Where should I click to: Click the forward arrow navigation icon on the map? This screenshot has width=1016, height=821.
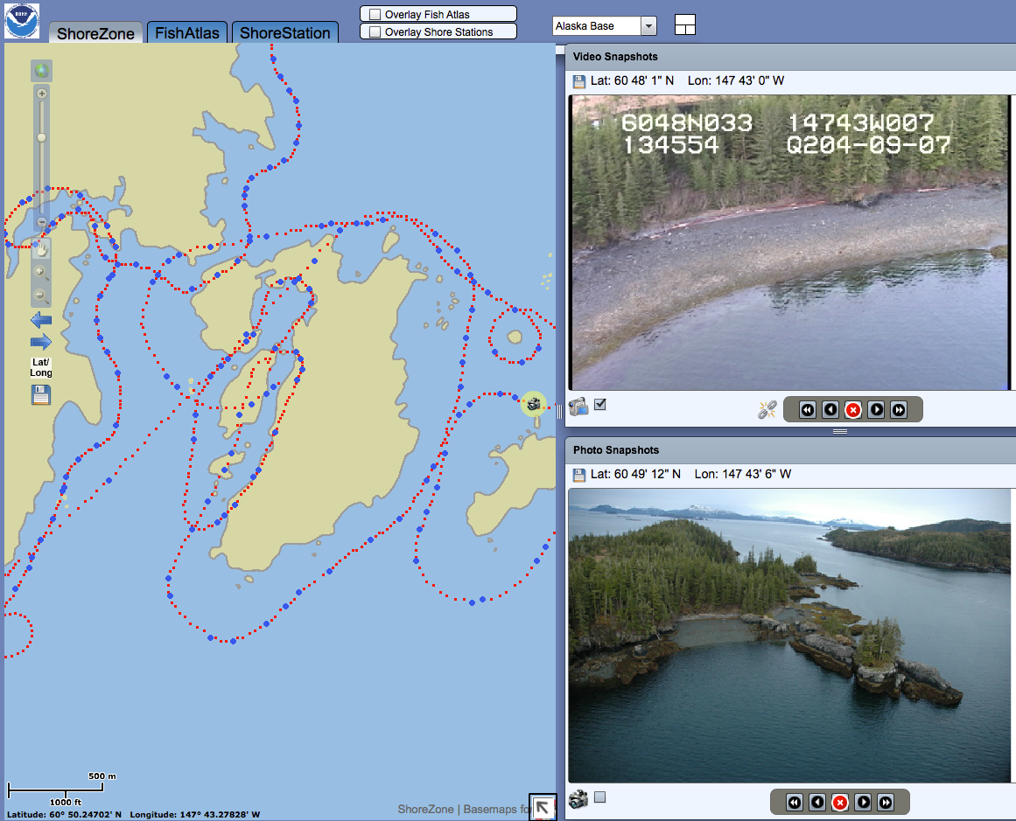coord(40,342)
